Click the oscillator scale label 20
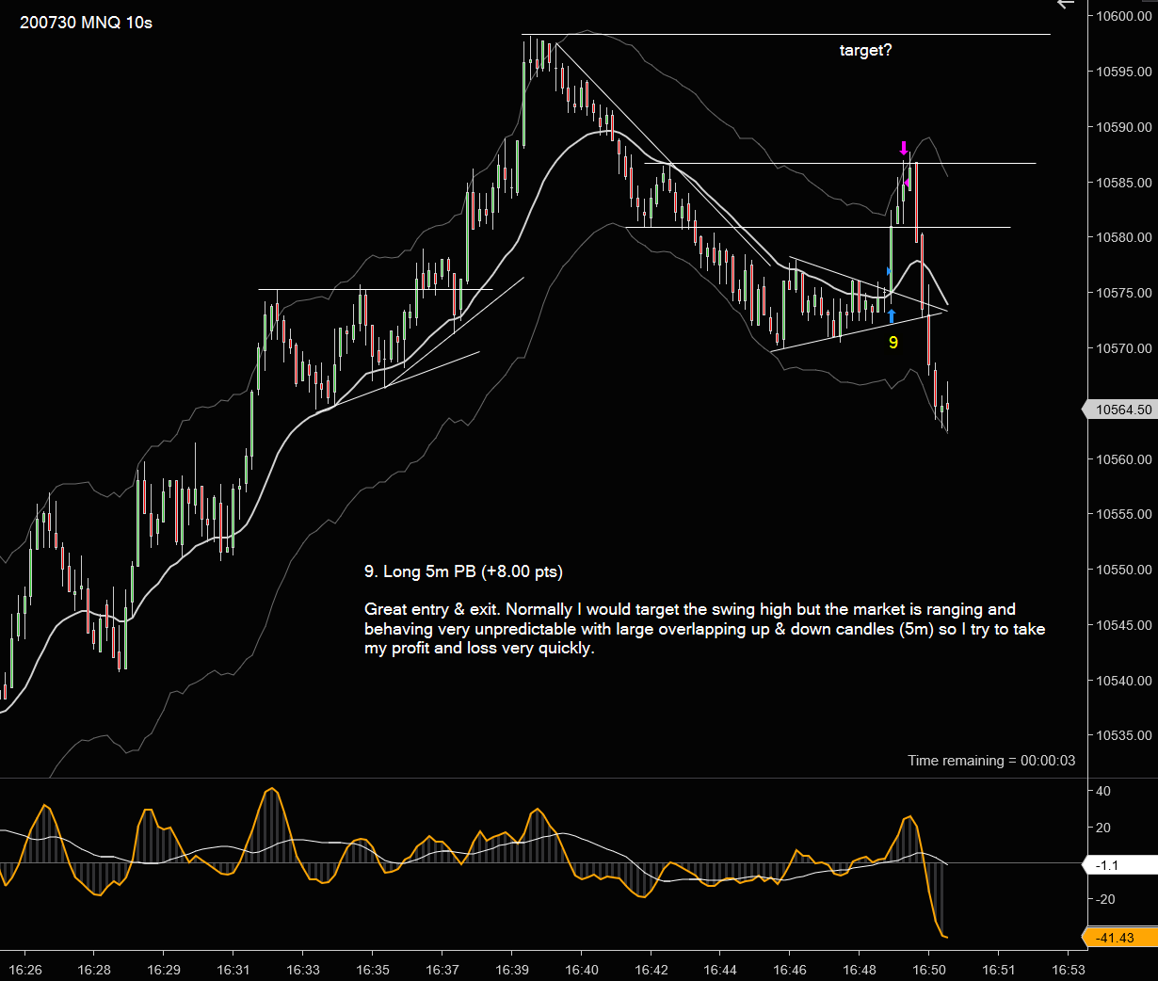1158x981 pixels. click(1103, 828)
